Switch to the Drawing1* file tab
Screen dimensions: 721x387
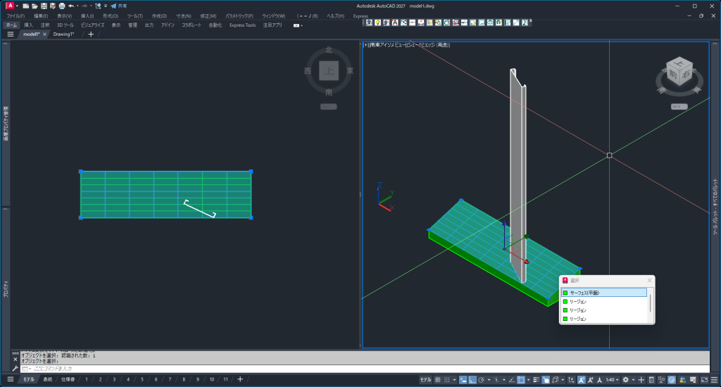(64, 34)
